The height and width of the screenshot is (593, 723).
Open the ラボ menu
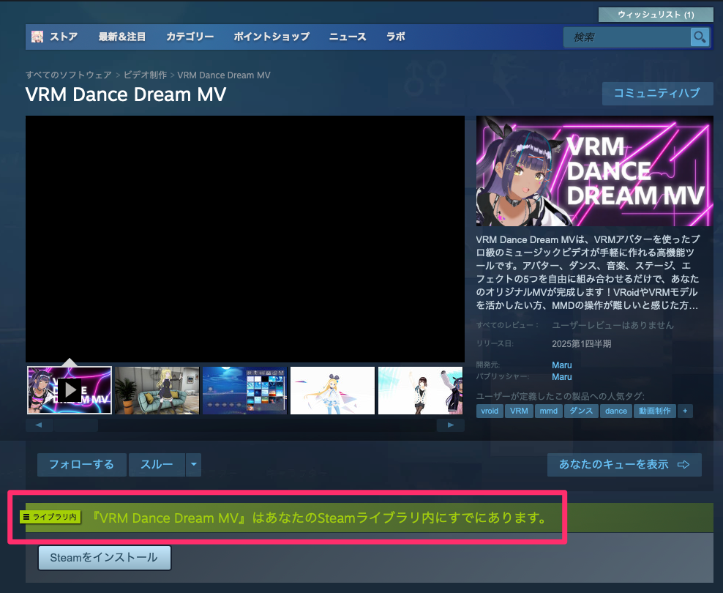(x=396, y=37)
